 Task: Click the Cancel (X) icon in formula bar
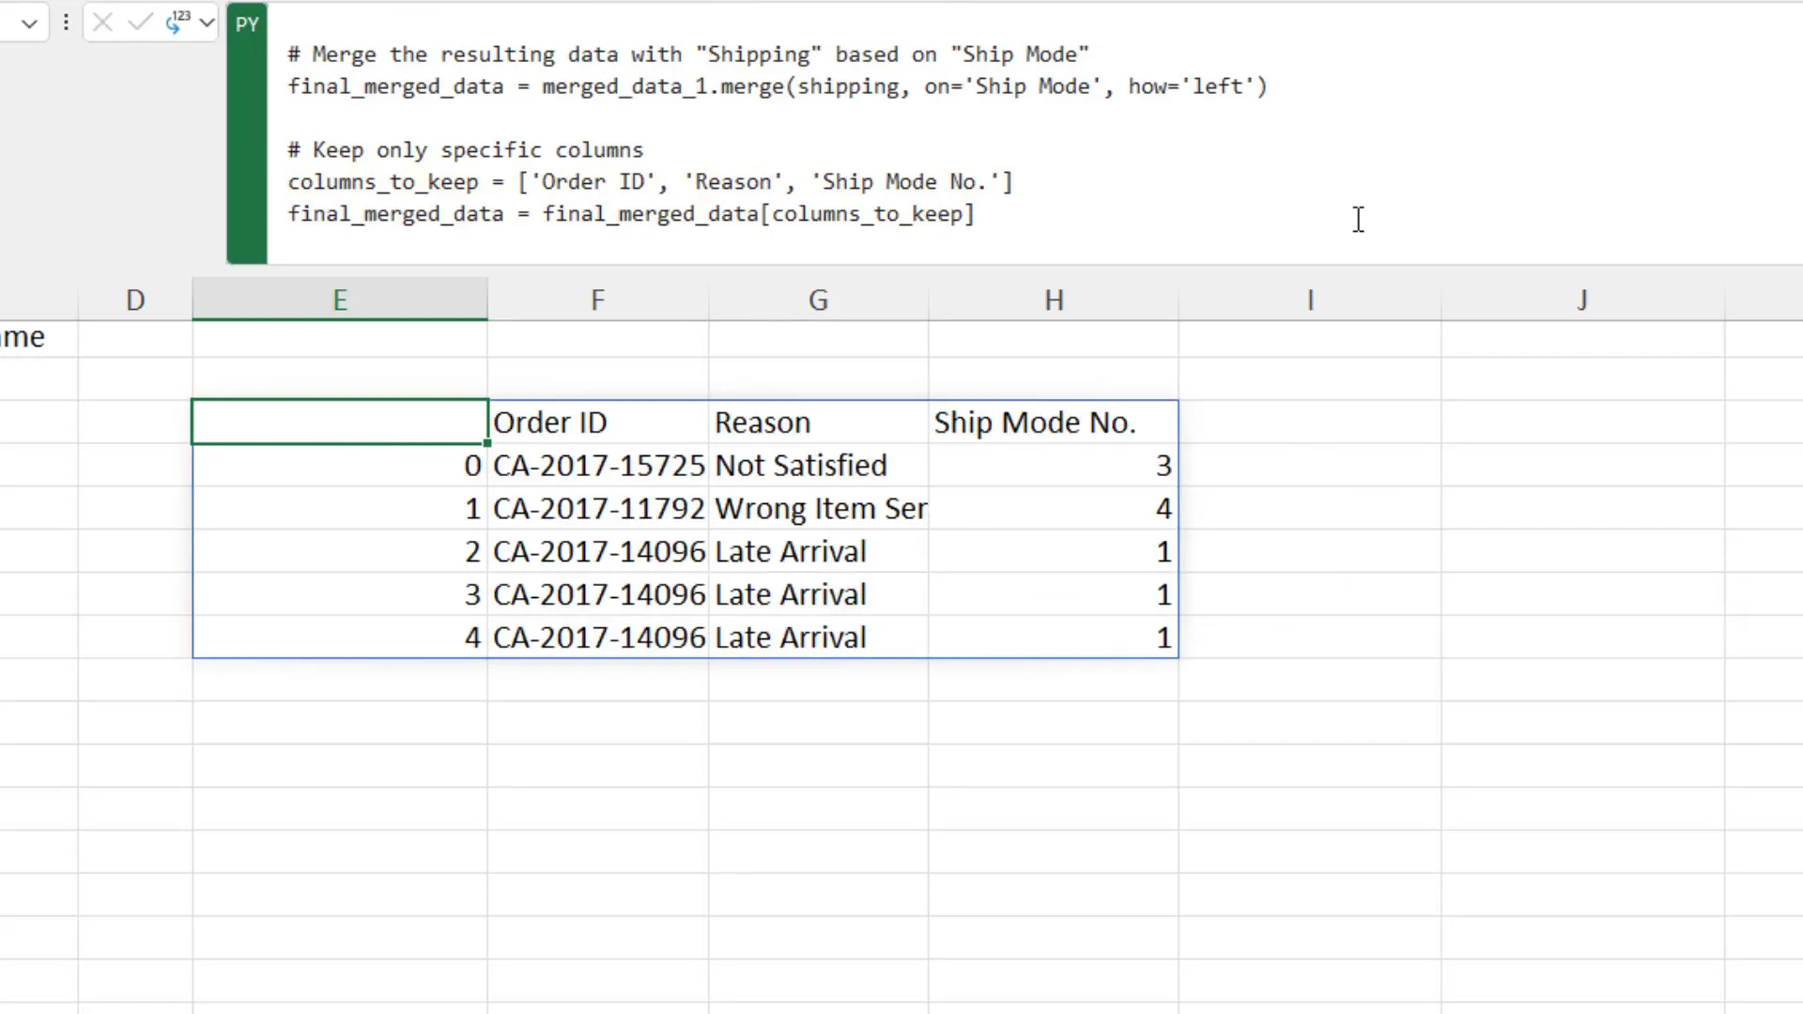click(103, 23)
